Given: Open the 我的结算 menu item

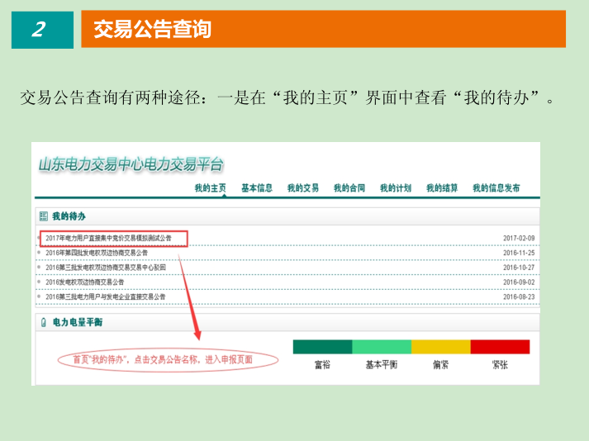Looking at the screenshot, I should 442,188.
